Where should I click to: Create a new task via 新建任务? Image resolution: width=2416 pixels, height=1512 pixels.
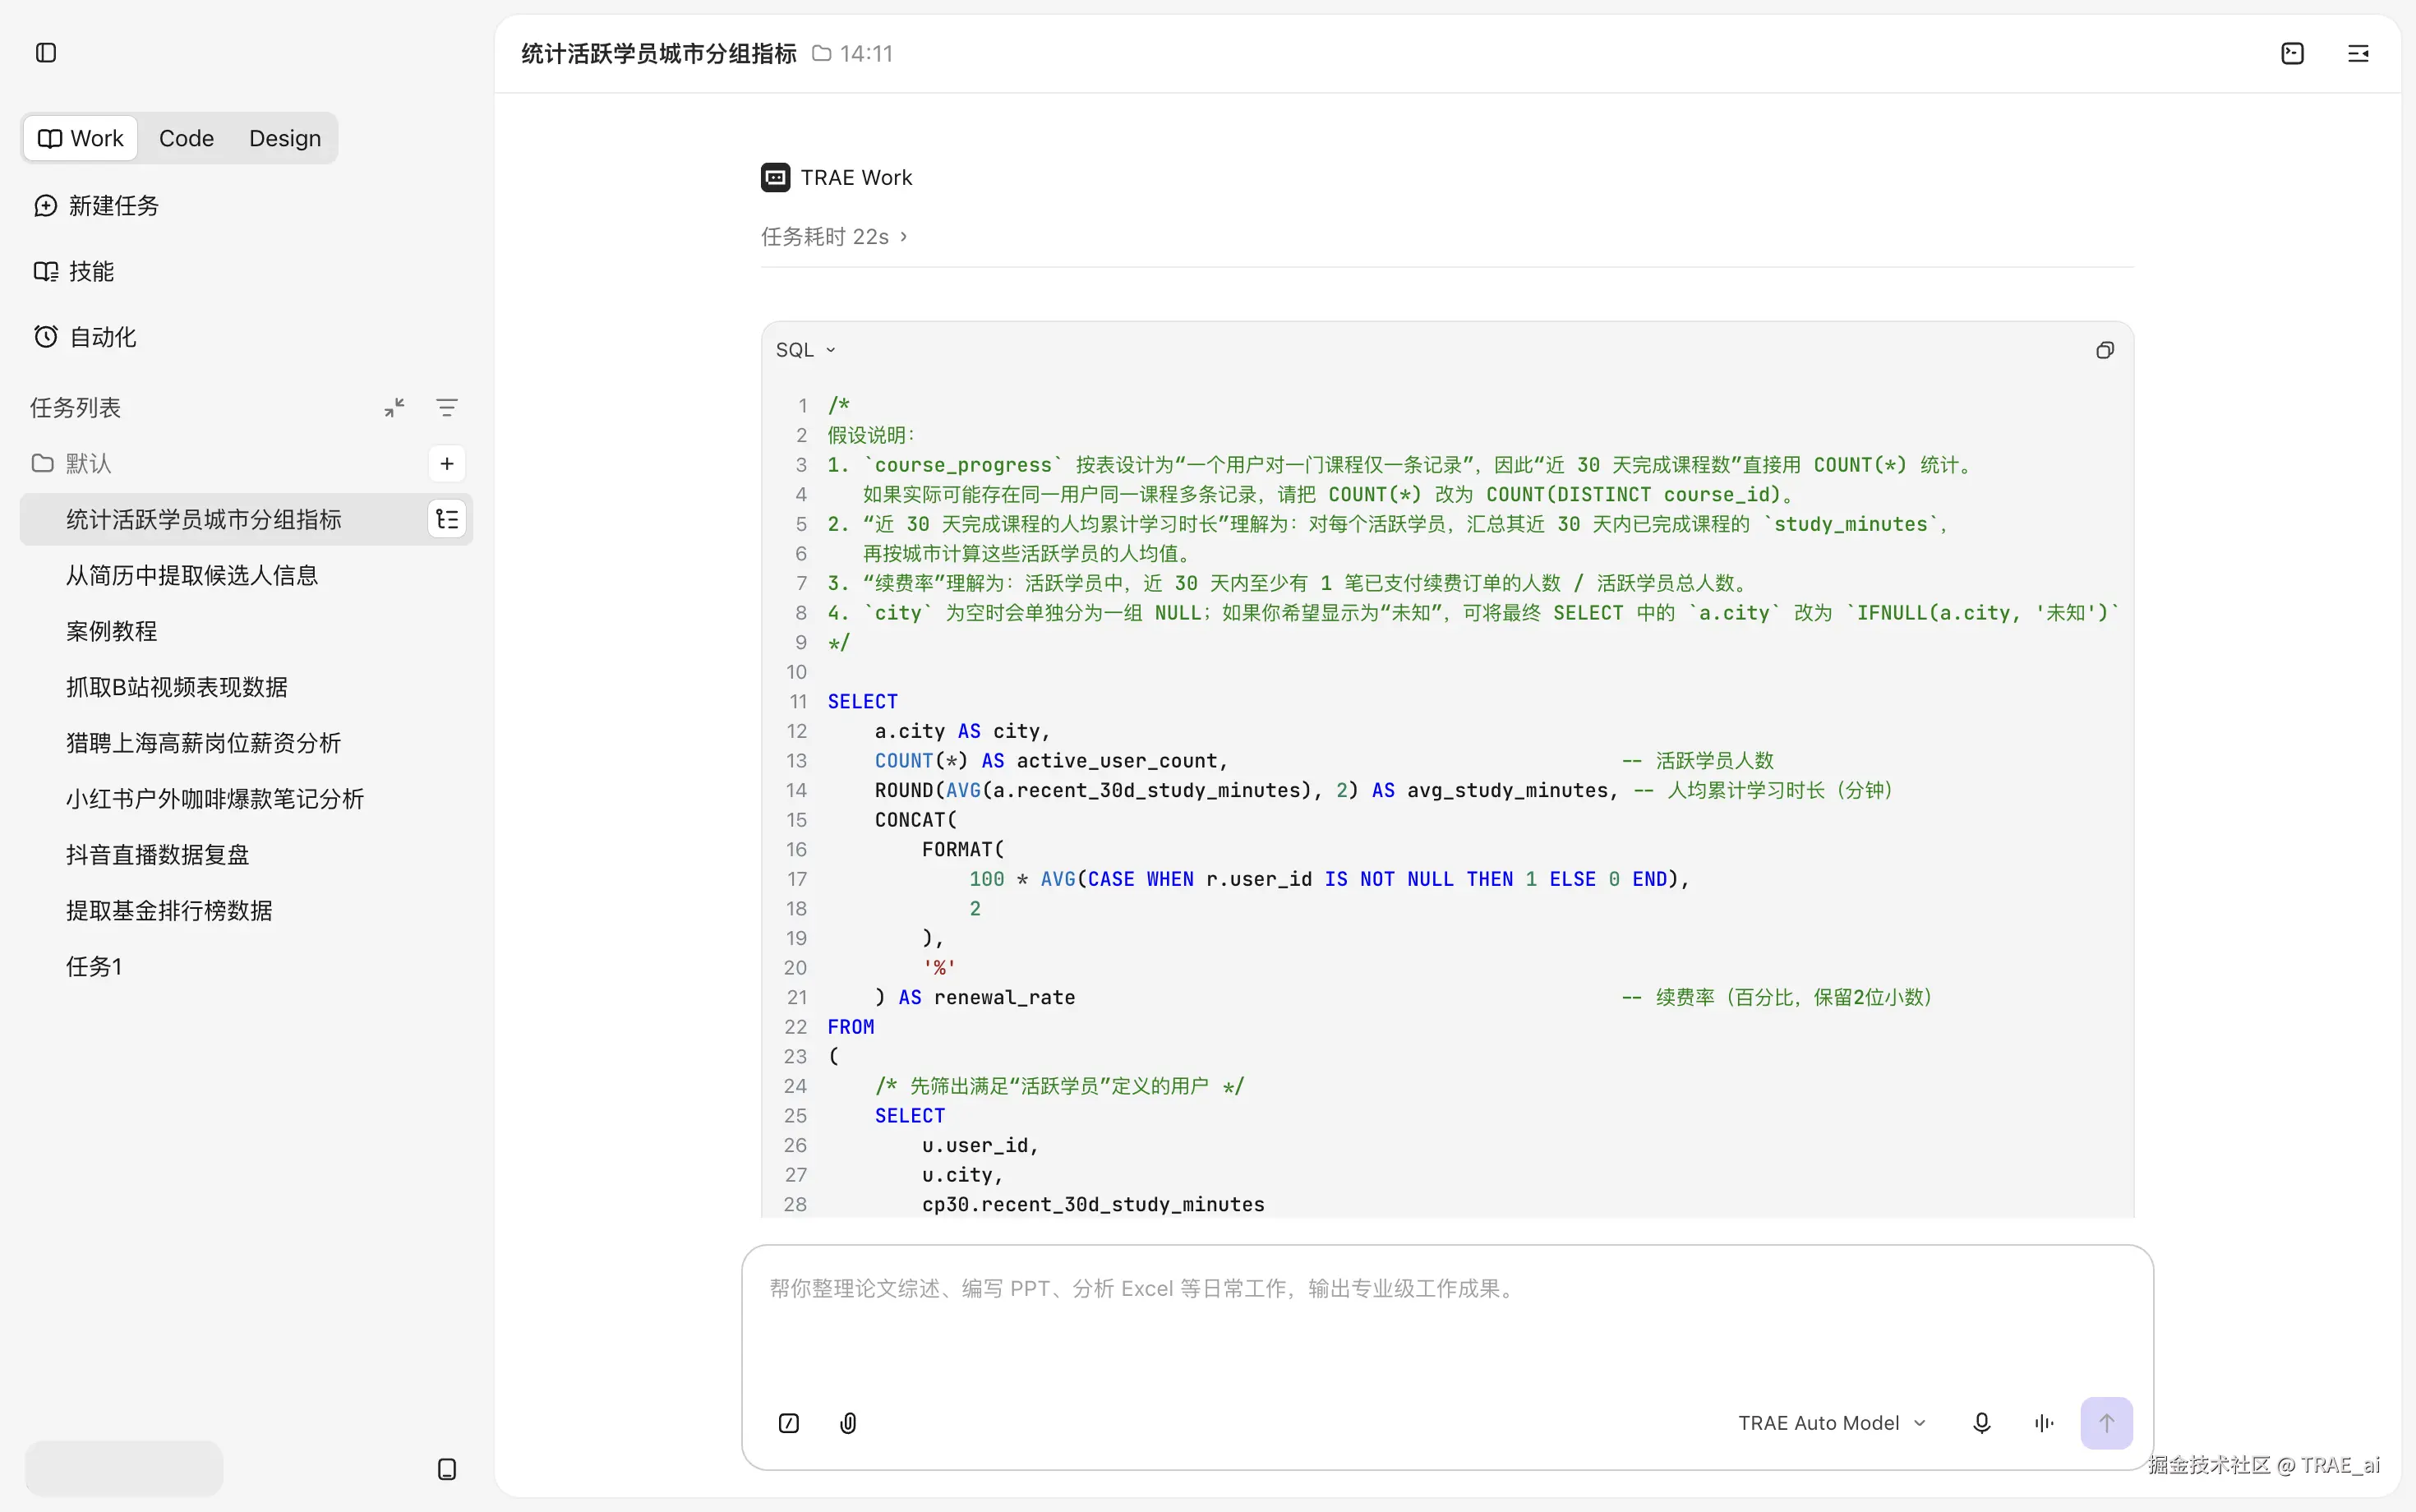click(x=97, y=205)
